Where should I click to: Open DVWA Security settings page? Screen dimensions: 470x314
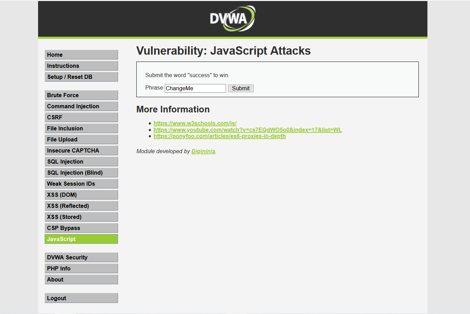coord(81,257)
